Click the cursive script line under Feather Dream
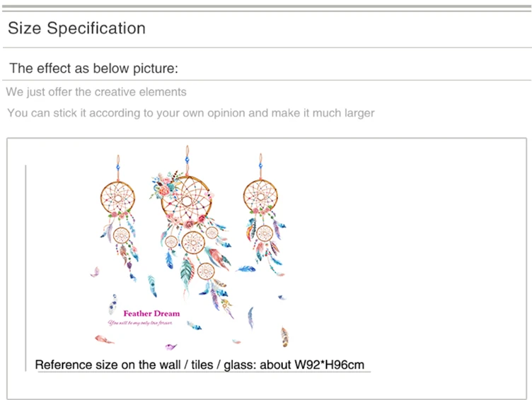Screen dimensions: 532x400 coord(140,323)
